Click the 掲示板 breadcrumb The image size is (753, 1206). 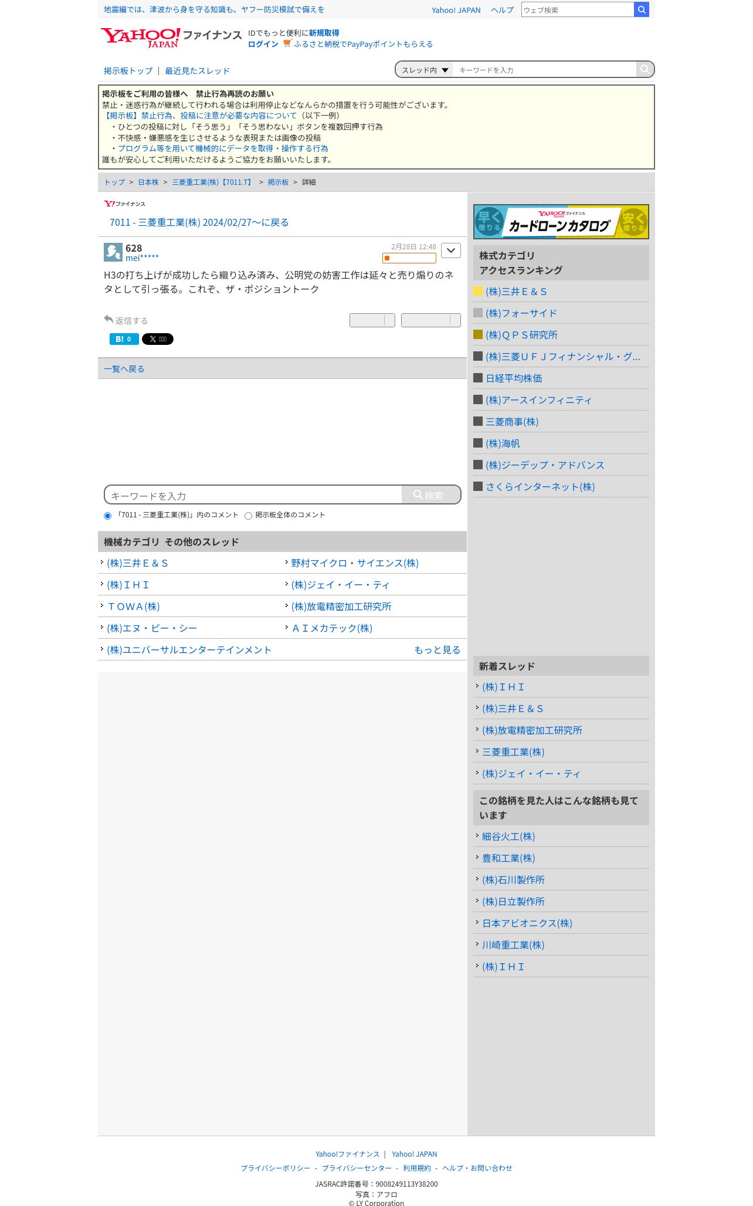(278, 182)
